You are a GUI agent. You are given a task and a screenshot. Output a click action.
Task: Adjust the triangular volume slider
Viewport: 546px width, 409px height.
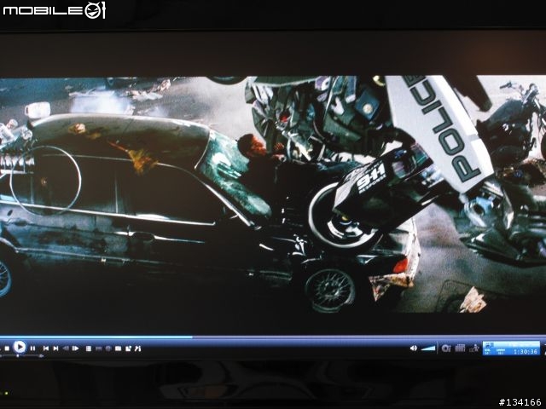click(428, 349)
